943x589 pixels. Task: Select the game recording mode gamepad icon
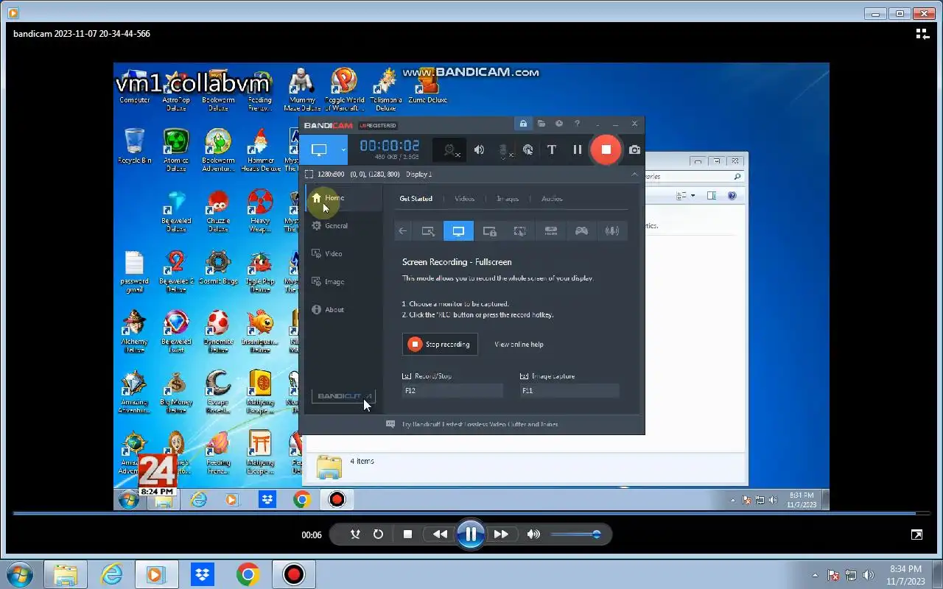pos(581,231)
